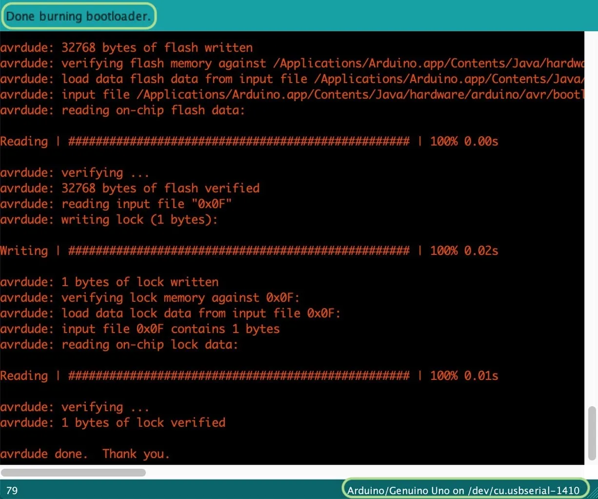
Task: Click "verifying lock memory against 0x0F:" line
Action: click(150, 297)
